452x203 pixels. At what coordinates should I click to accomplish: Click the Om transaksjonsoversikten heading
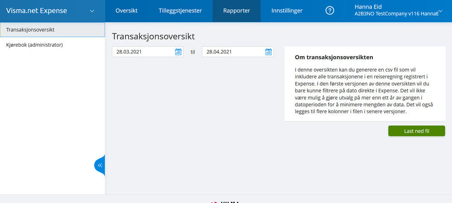pos(334,58)
